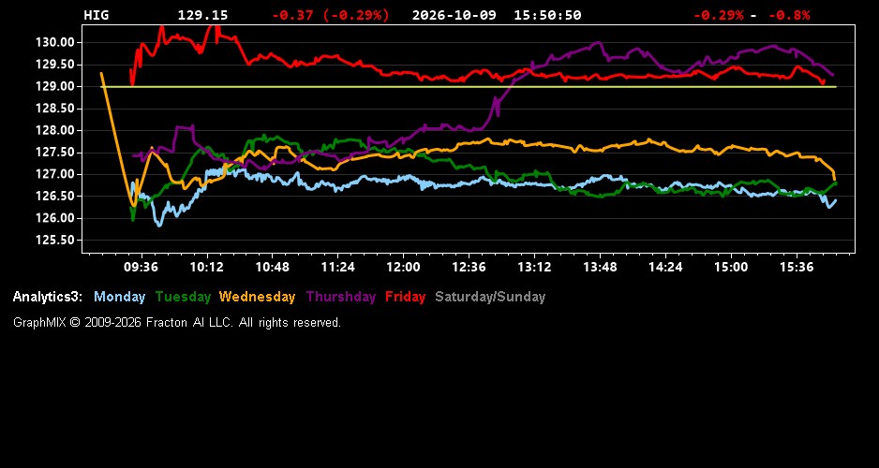Click the 15:36 time axis label
The height and width of the screenshot is (468, 879).
(797, 267)
